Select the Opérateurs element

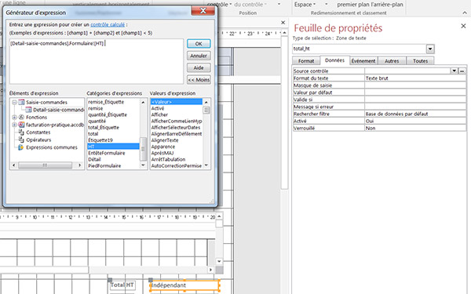[38, 140]
